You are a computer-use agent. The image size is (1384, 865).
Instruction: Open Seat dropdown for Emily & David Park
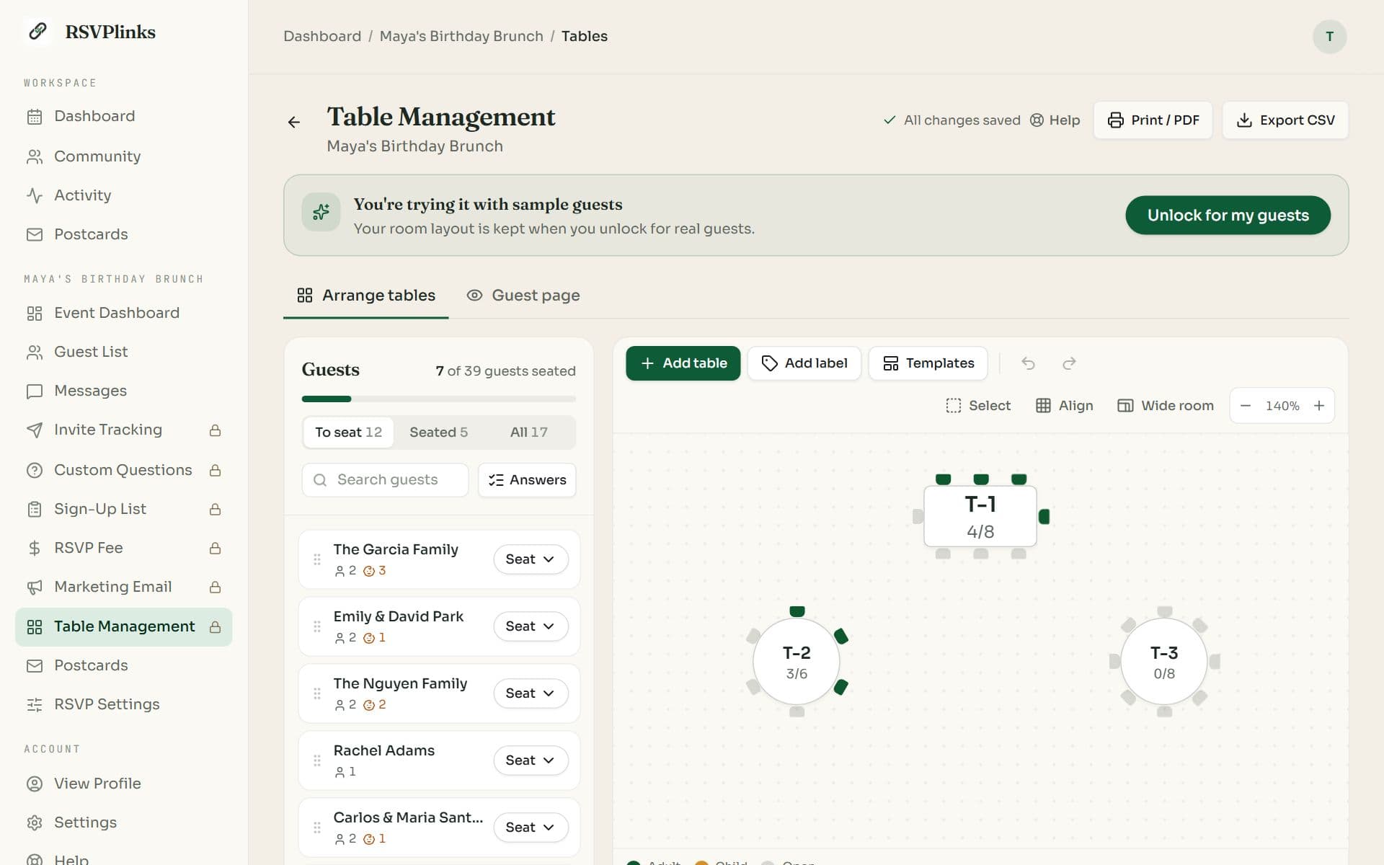coord(531,626)
